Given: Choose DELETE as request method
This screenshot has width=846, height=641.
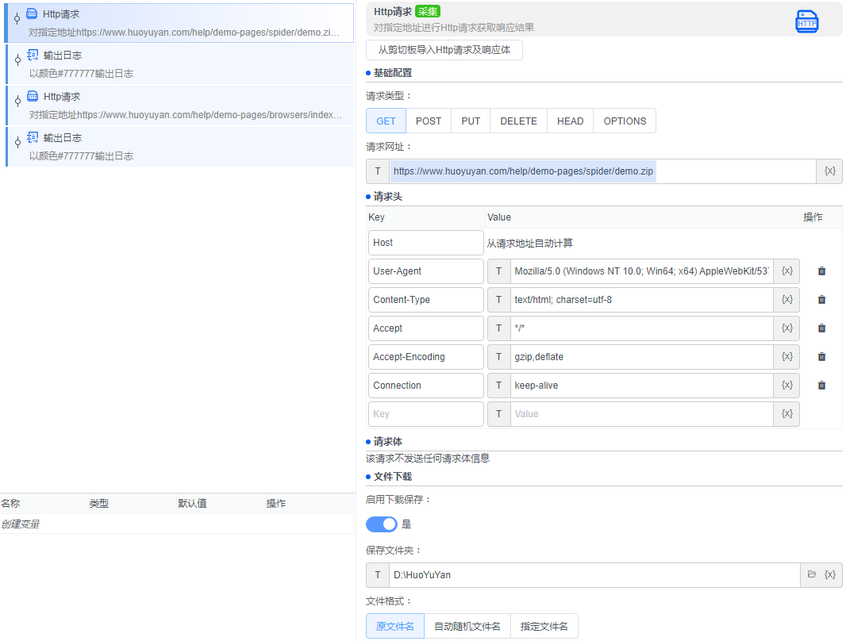Looking at the screenshot, I should pyautogui.click(x=518, y=121).
